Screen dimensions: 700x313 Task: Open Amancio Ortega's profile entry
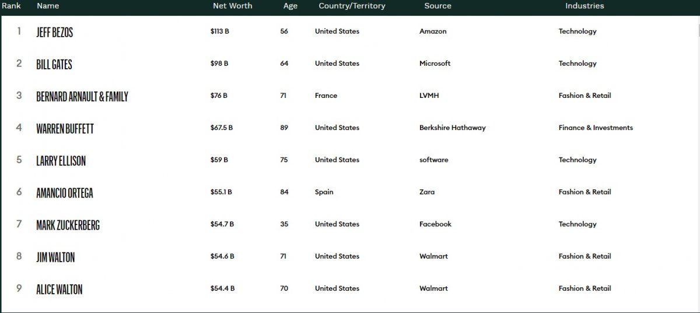tap(65, 192)
